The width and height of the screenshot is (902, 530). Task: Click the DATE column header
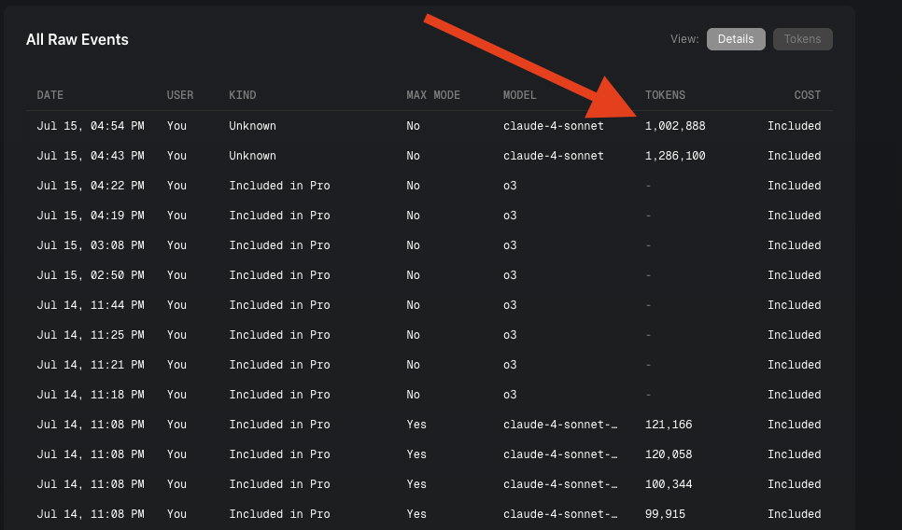[50, 95]
